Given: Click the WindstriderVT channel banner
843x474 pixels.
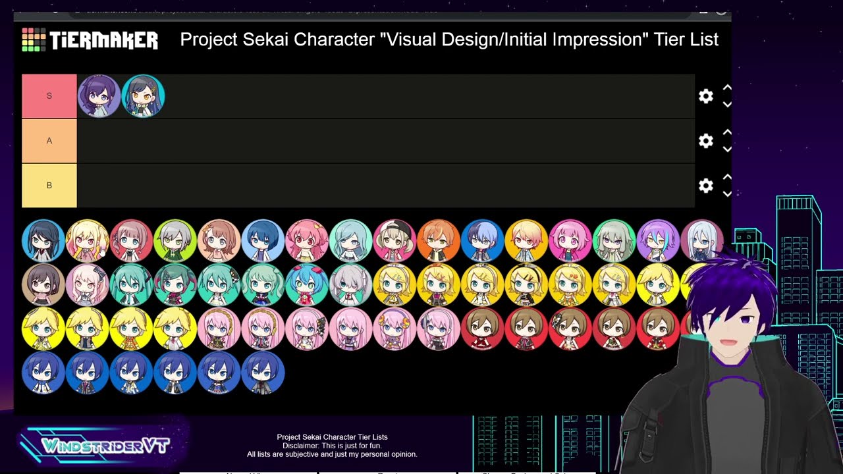Looking at the screenshot, I should (x=104, y=446).
